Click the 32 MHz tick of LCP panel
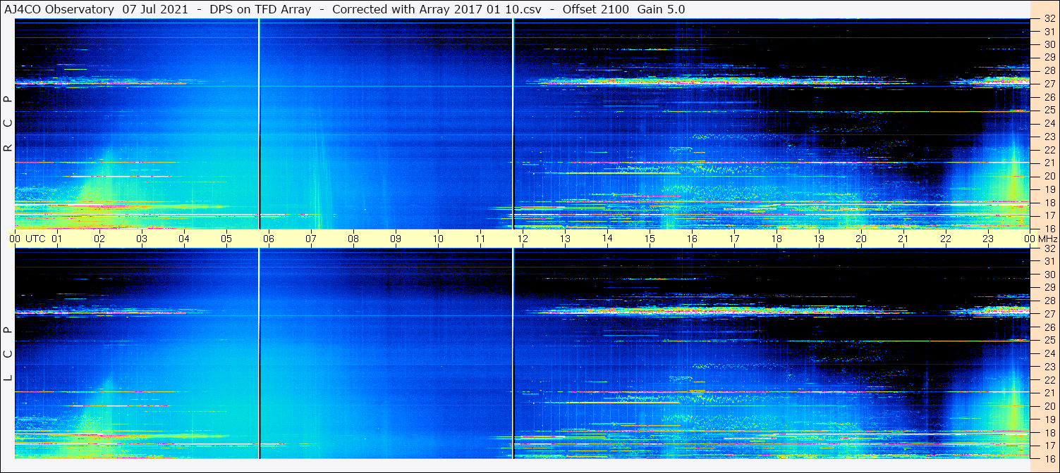Viewport: 1060px width, 473px height. point(1049,248)
